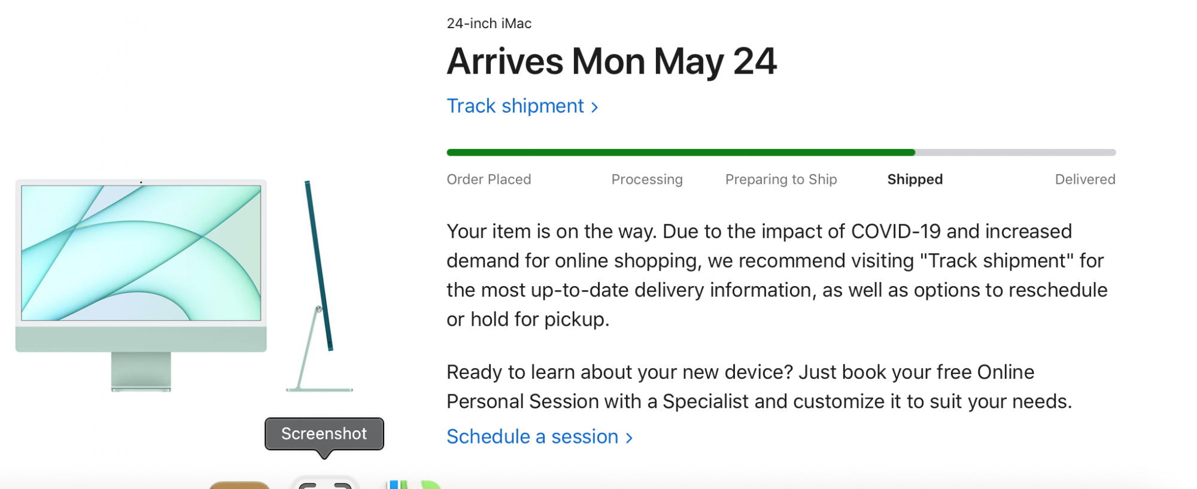Image resolution: width=1197 pixels, height=489 pixels.
Task: Select the bold Shipped status step
Action: point(915,180)
